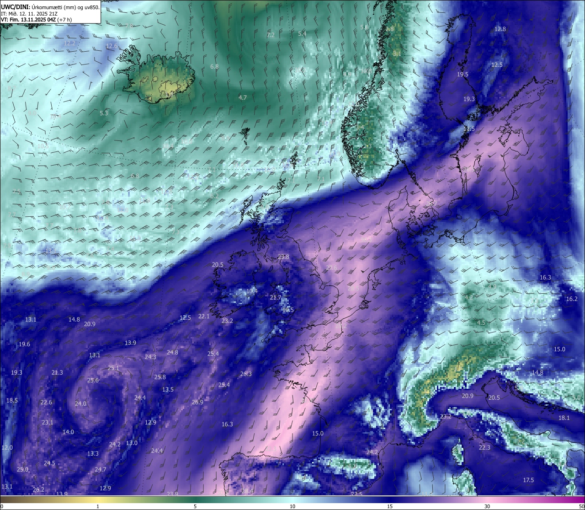Click the 23.1 value label
Screen dimensions: 585x510
point(48,423)
